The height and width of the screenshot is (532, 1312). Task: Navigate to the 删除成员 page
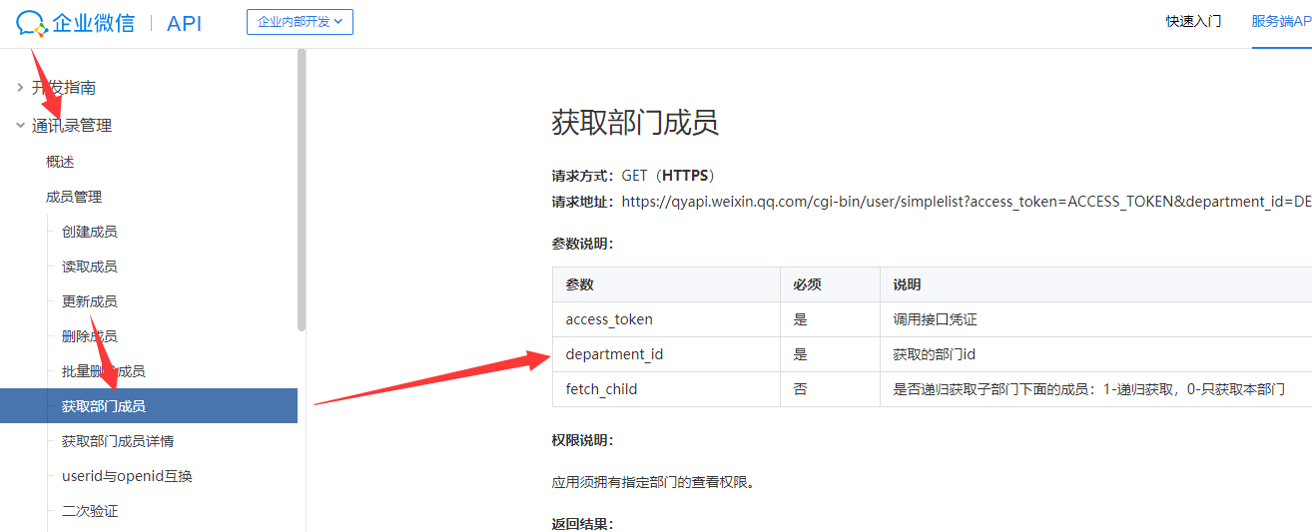click(x=89, y=336)
